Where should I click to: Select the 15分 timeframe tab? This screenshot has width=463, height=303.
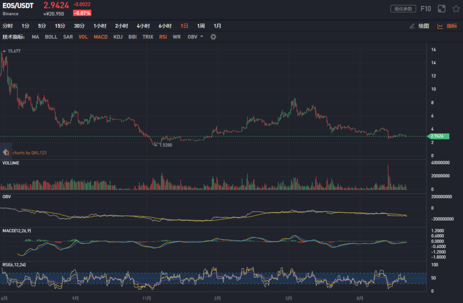(x=60, y=26)
